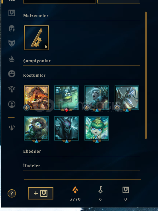Click the loot list vertical scrollbar
Image resolution: width=158 pixels, height=211 pixels.
146,75
